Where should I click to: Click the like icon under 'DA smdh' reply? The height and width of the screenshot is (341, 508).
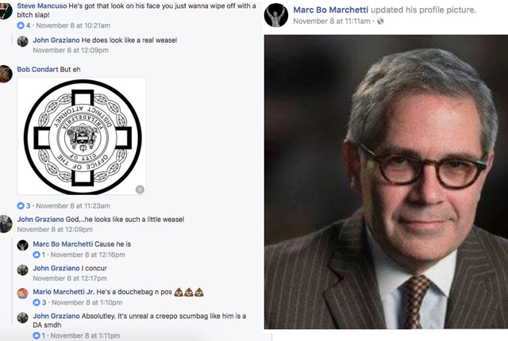pyautogui.click(x=37, y=335)
